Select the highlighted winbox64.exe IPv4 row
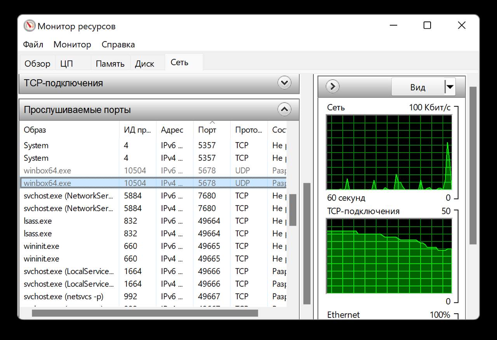Viewport: 497px width, 340px height. (x=153, y=183)
